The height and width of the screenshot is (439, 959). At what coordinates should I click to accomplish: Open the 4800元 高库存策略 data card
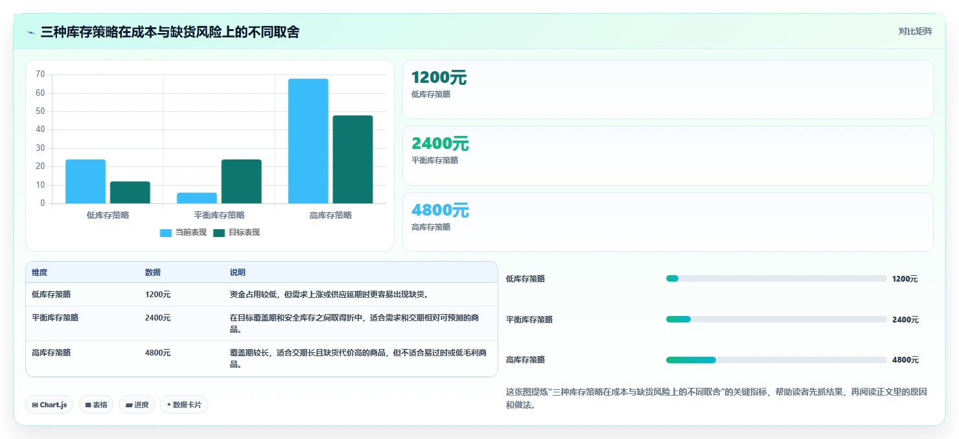click(667, 222)
